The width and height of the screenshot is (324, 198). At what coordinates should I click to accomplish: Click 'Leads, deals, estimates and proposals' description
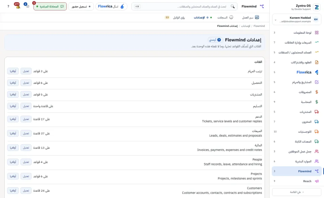[236, 135]
